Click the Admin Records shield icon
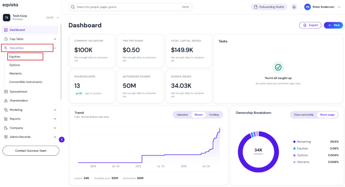 point(6,137)
